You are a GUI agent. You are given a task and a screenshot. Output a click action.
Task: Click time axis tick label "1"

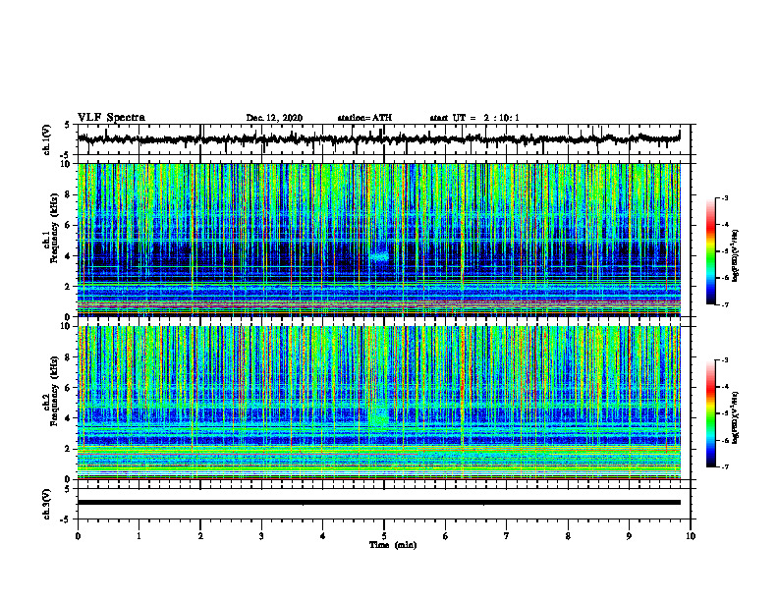pos(139,536)
